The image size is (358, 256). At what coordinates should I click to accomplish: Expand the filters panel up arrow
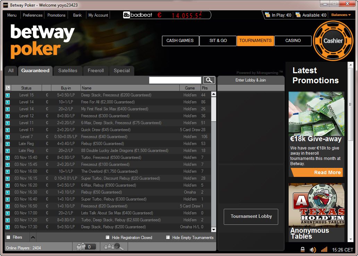tap(33, 237)
